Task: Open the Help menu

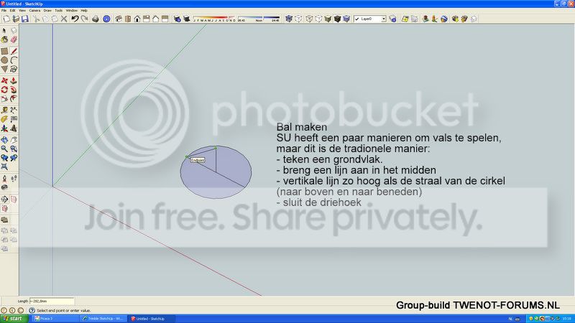Action: coord(84,11)
